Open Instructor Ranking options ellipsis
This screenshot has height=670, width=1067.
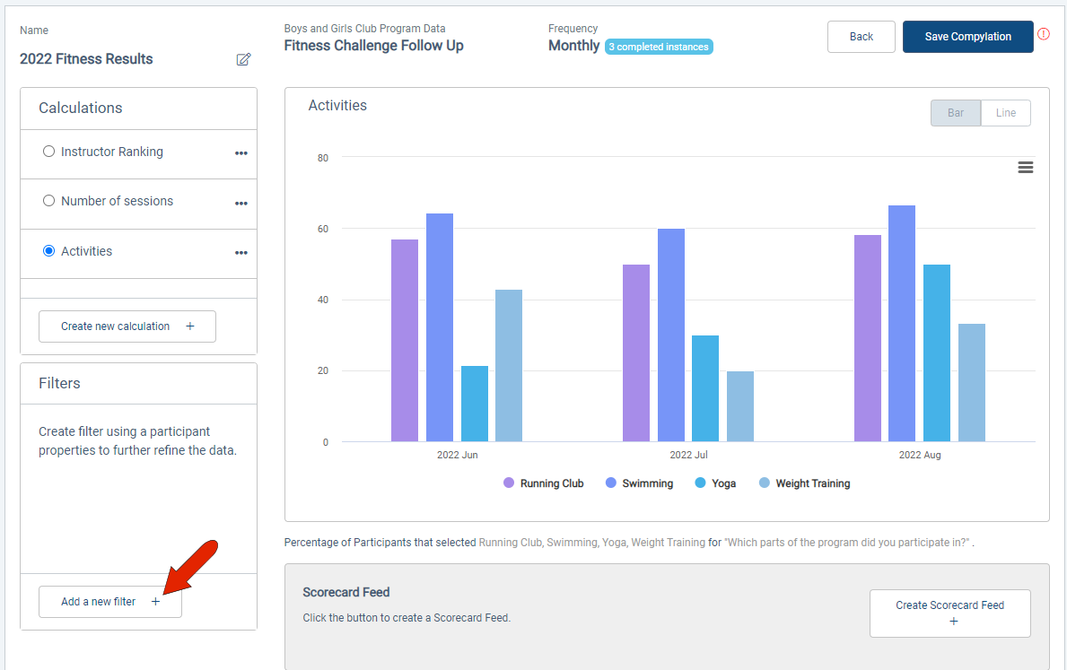click(241, 153)
